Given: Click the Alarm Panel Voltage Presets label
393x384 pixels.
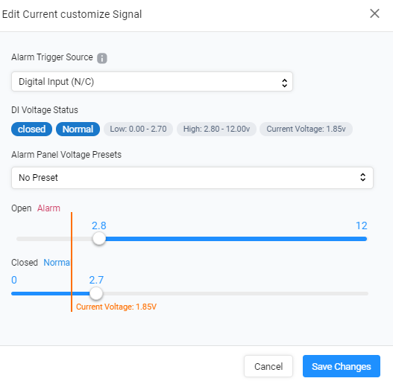Looking at the screenshot, I should click(x=66, y=155).
